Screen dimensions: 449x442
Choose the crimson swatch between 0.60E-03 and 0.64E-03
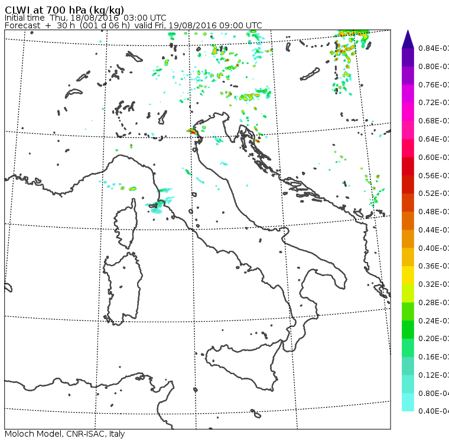[408, 148]
